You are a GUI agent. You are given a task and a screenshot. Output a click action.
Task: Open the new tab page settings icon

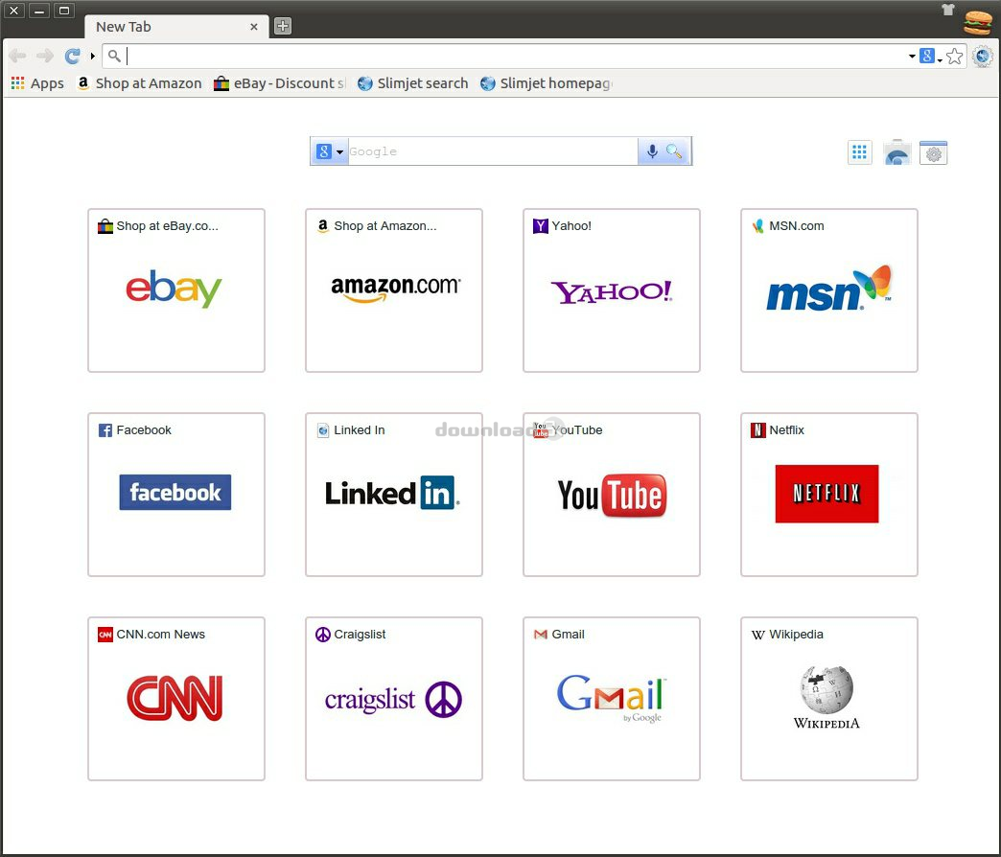[x=933, y=151]
